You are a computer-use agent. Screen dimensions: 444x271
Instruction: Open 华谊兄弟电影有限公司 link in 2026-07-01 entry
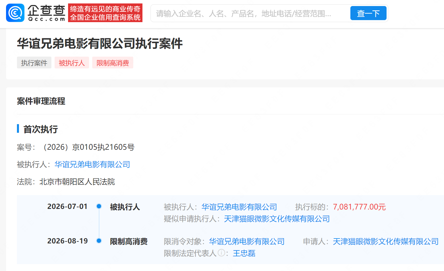coord(239,207)
